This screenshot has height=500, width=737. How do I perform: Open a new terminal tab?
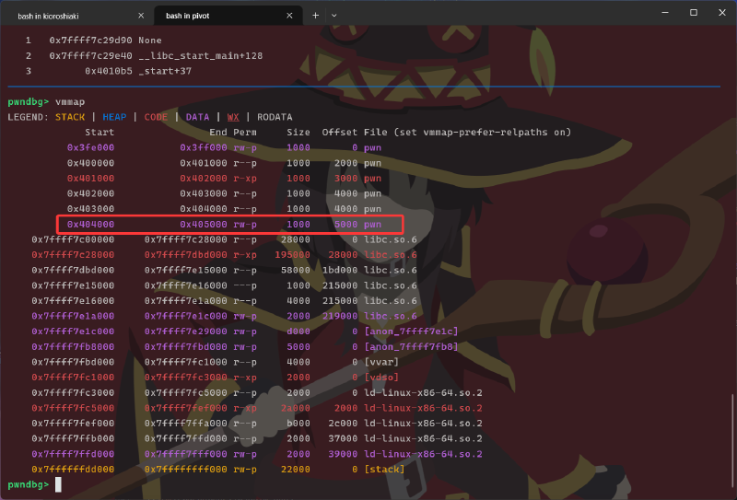[x=315, y=16]
